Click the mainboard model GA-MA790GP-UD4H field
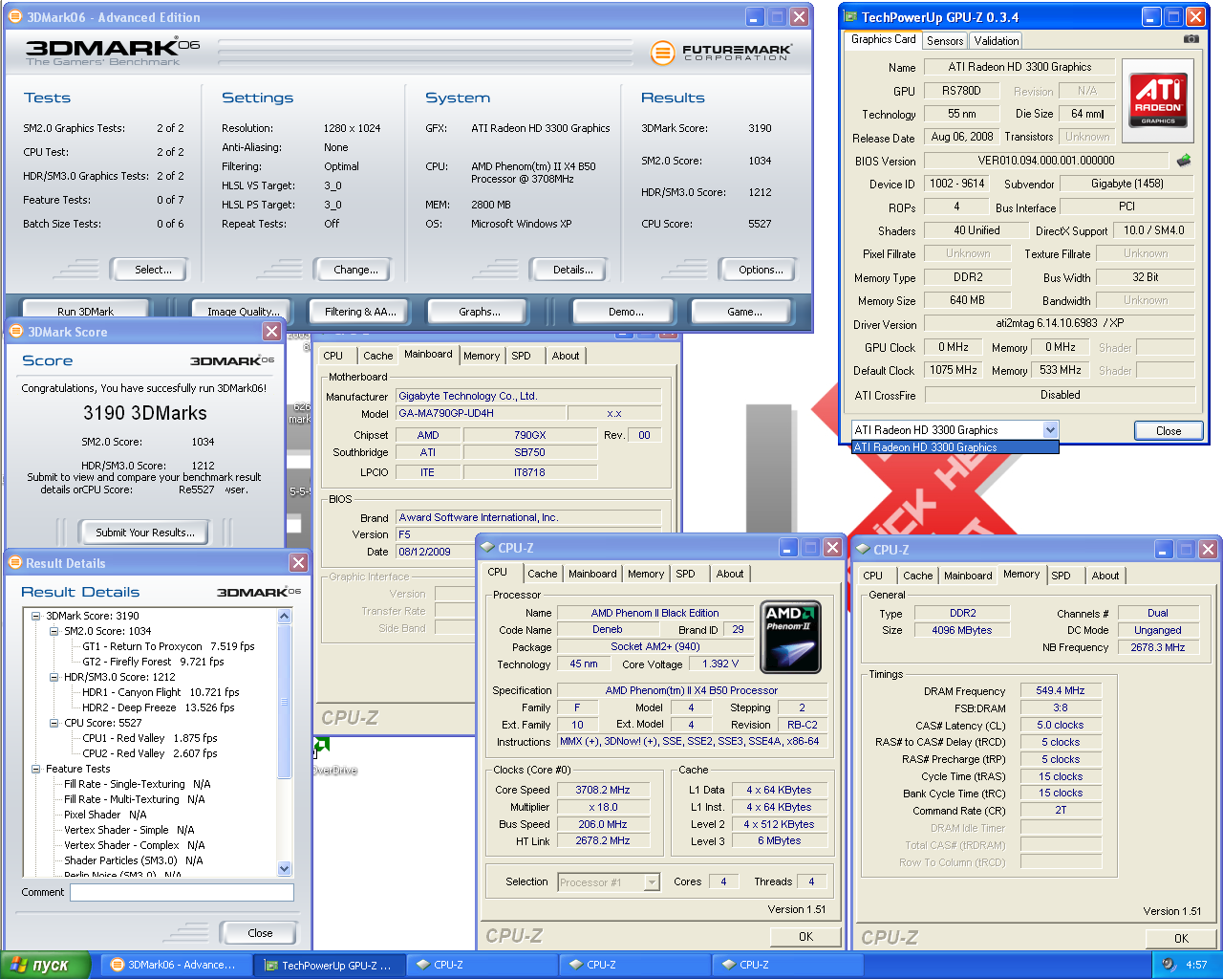 point(482,414)
